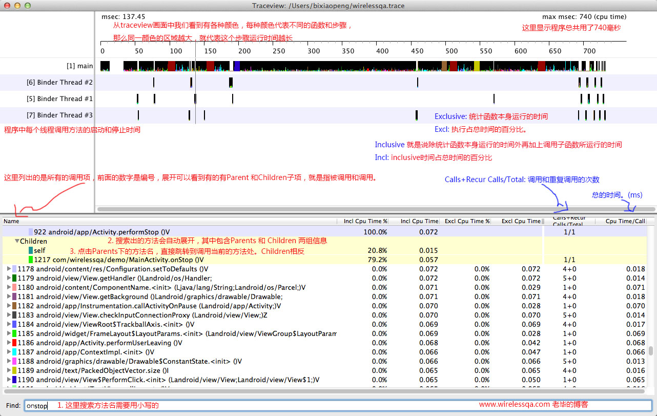
Task: Click the Name column header
Action: point(11,221)
